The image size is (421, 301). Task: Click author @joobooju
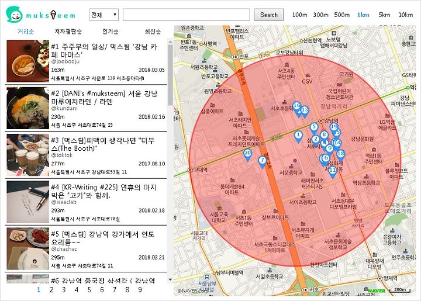tap(65, 62)
